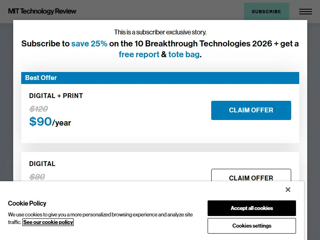Click the crossed-out $120 price
This screenshot has height=240, width=320.
click(x=39, y=109)
